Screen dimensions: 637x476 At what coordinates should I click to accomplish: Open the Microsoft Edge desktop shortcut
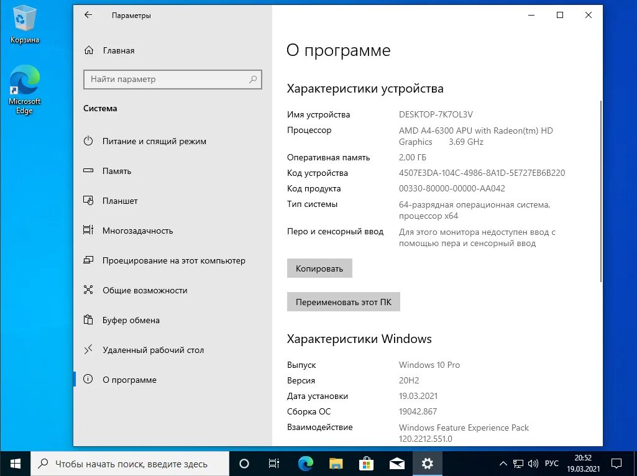tap(25, 89)
